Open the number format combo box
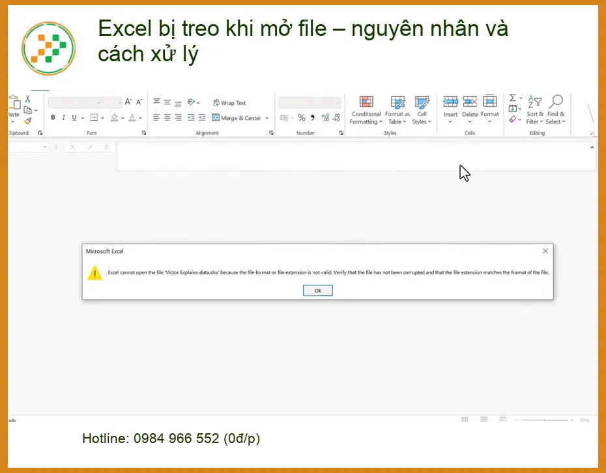606x473 pixels. tap(310, 102)
